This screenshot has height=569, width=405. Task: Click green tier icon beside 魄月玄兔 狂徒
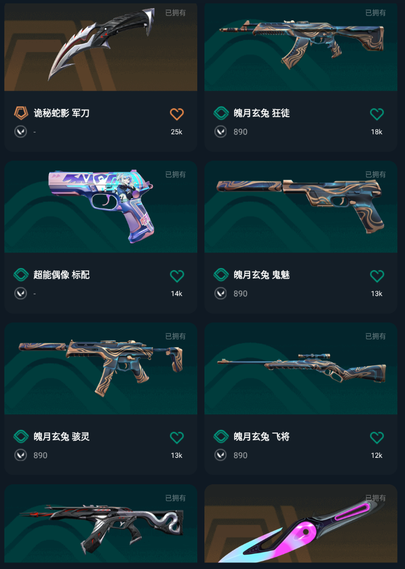coord(221,113)
